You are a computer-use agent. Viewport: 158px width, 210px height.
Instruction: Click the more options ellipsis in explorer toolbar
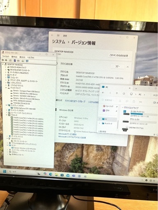point(140,102)
